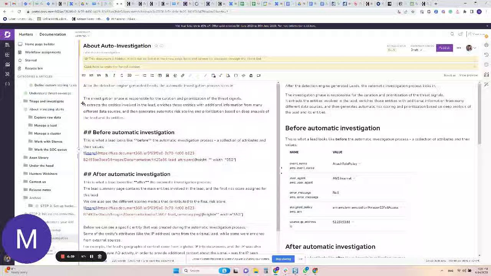This screenshot has height=276, width=491.
Task: Open Contact us category
Action: click(x=37, y=182)
